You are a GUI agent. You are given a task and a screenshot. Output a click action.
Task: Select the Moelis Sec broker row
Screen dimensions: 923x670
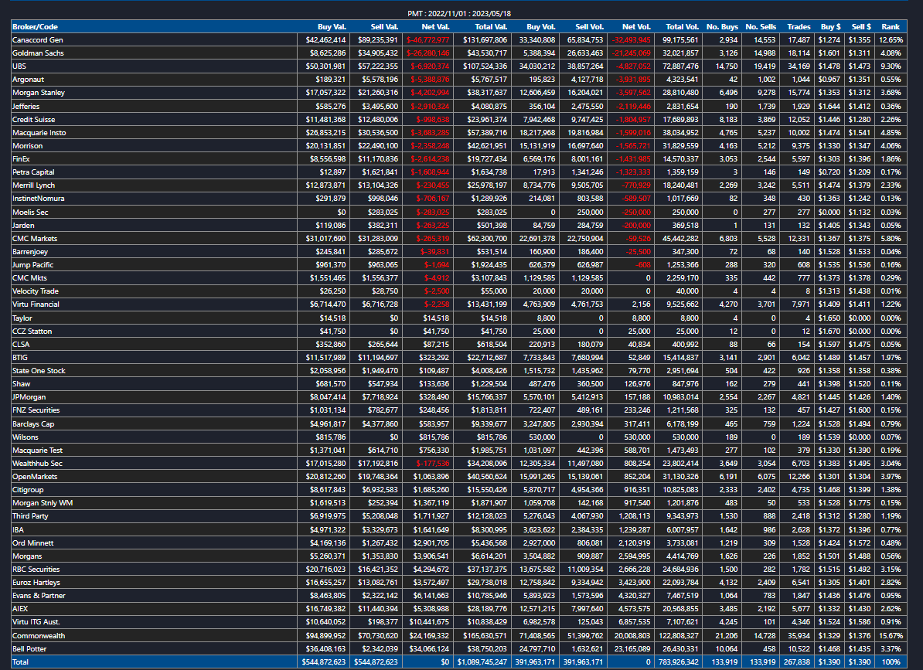point(459,213)
